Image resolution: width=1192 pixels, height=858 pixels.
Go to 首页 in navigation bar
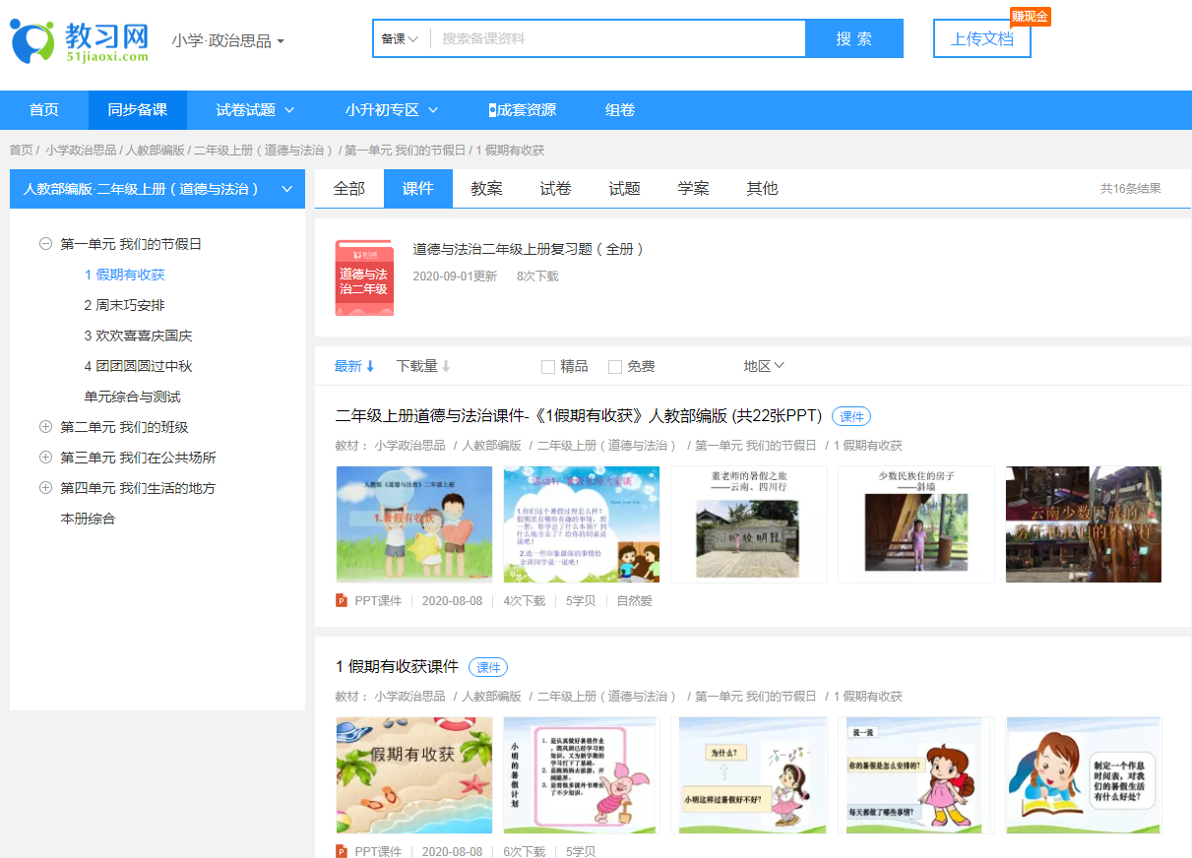[44, 110]
